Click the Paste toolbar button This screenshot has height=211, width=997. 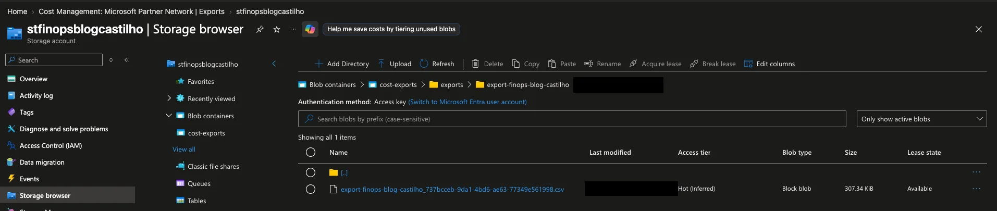(562, 64)
